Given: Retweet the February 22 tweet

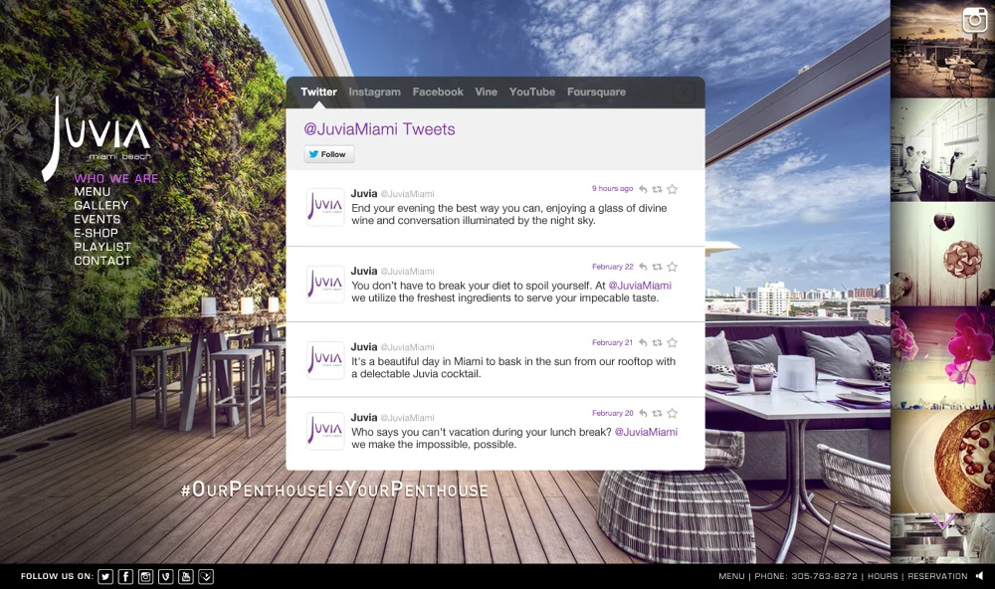Looking at the screenshot, I should [x=658, y=267].
